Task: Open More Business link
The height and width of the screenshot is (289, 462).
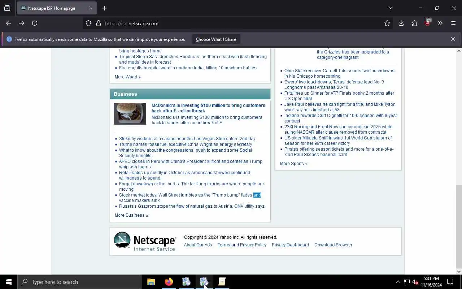Action: click(131, 215)
